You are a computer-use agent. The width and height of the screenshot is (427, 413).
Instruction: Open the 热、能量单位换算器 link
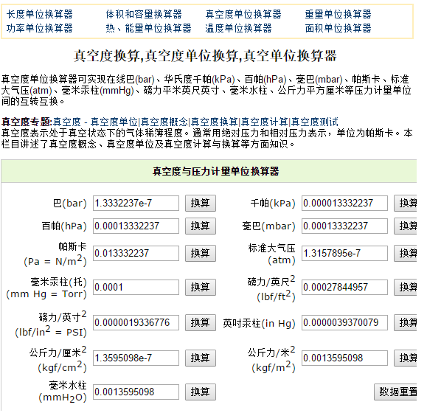coord(149,28)
